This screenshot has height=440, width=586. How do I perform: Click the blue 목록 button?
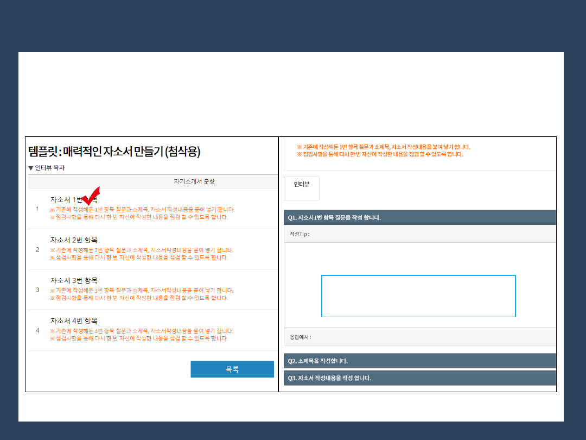pyautogui.click(x=232, y=369)
